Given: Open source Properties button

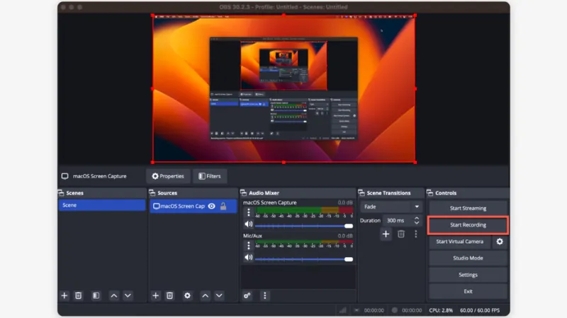Looking at the screenshot, I should pos(168,176).
